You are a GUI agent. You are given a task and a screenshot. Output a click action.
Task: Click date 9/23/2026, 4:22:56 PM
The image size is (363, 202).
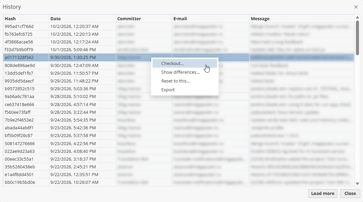tap(73, 143)
